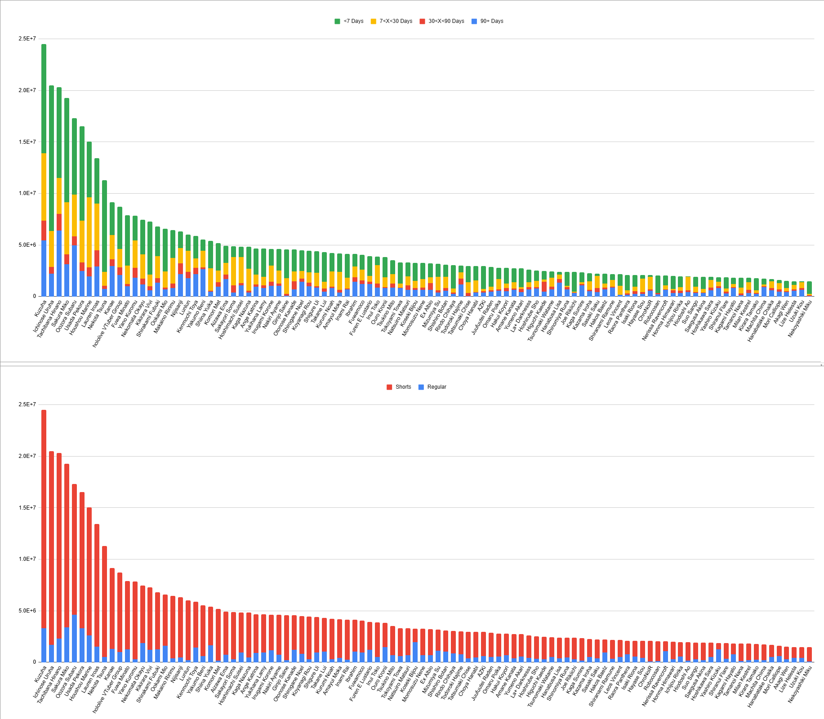The image size is (824, 719).
Task: Click the red '30<X<90 Days' legend swatch
Action: [422, 21]
